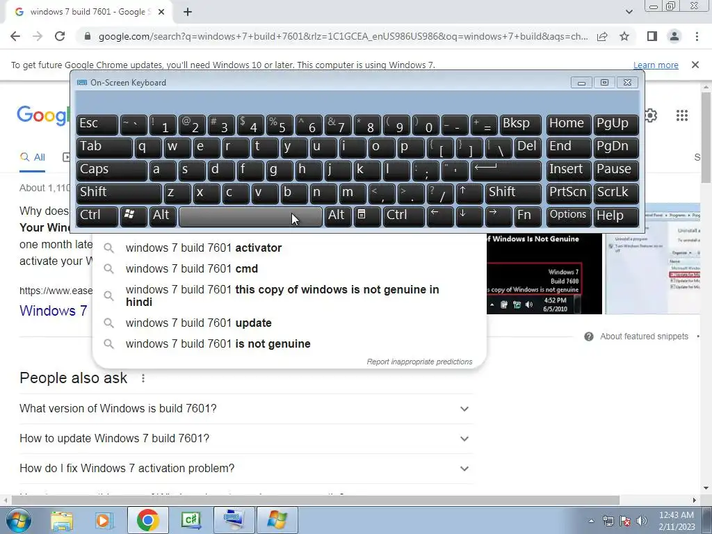Click the Tab key on On-Screen Keyboard

pos(104,147)
